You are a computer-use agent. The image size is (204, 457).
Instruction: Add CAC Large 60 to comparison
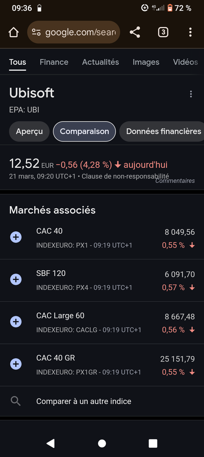click(16, 322)
